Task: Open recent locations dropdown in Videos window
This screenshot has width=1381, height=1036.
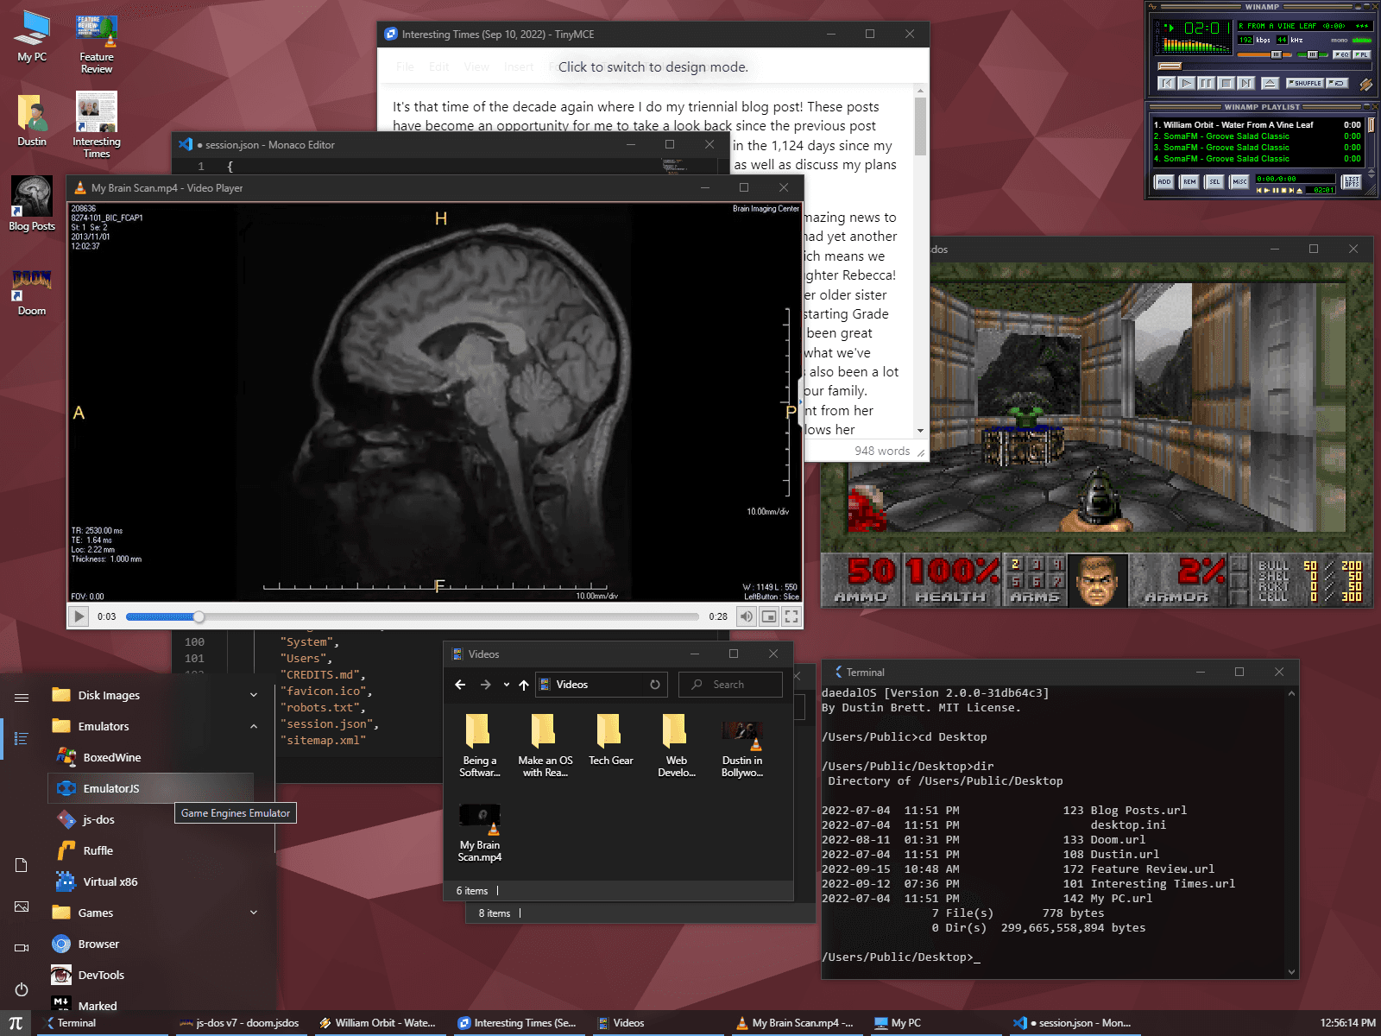Action: click(507, 685)
